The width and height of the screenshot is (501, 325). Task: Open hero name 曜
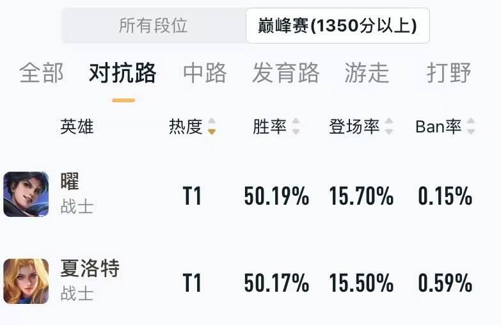click(70, 181)
